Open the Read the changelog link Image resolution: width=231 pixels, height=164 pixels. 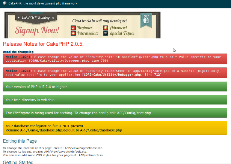pos(18,52)
